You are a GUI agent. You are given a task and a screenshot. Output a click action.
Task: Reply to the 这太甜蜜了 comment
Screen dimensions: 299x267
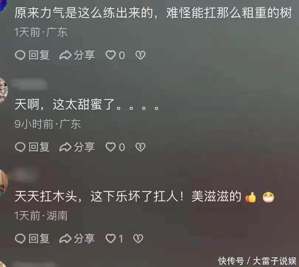pos(32,147)
